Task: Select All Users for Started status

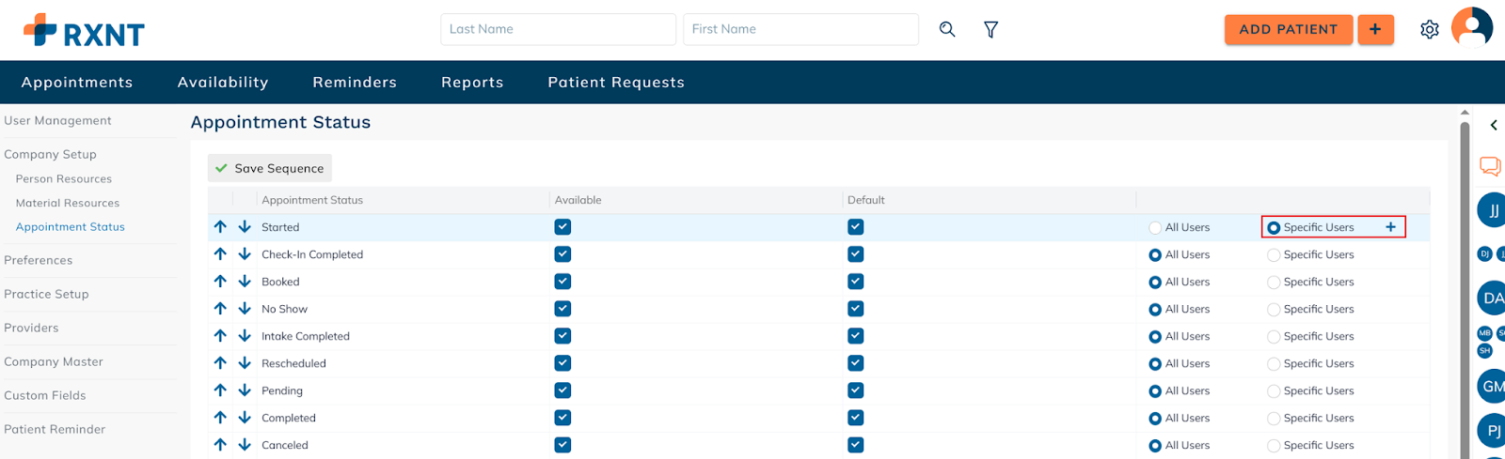Action: click(1155, 228)
